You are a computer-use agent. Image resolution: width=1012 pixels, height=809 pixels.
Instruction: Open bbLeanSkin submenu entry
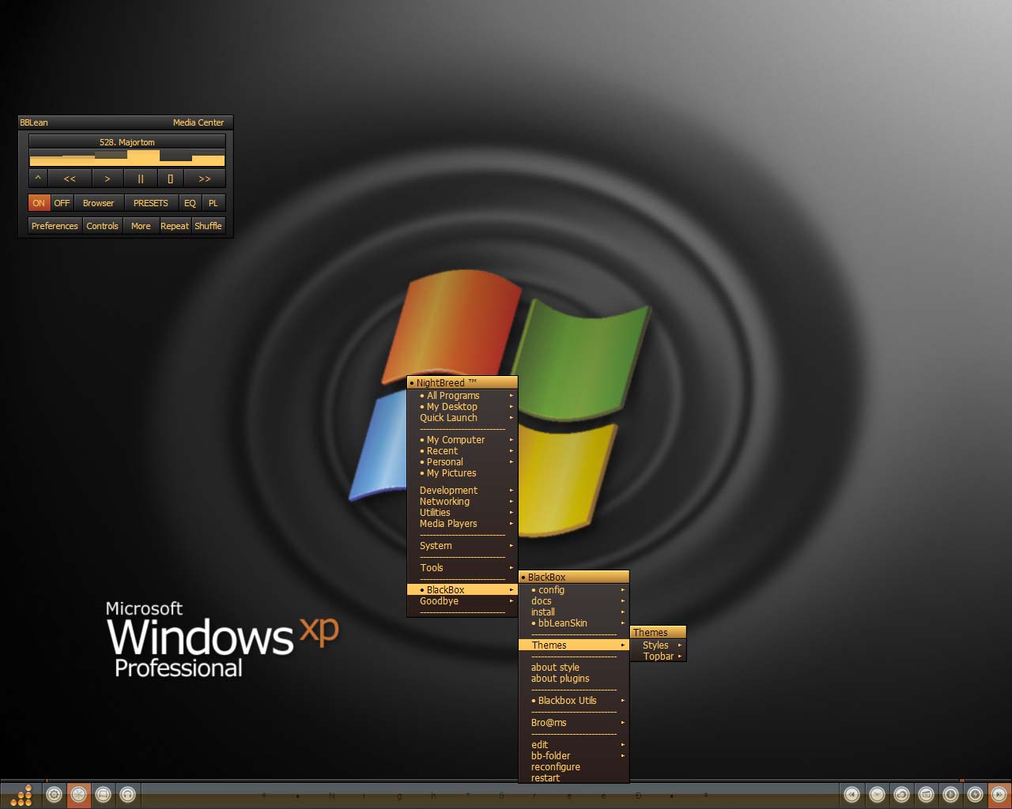pos(574,623)
